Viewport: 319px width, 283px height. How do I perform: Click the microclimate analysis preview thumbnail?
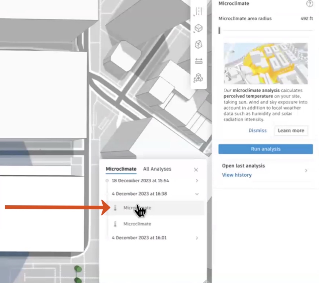tap(266, 63)
